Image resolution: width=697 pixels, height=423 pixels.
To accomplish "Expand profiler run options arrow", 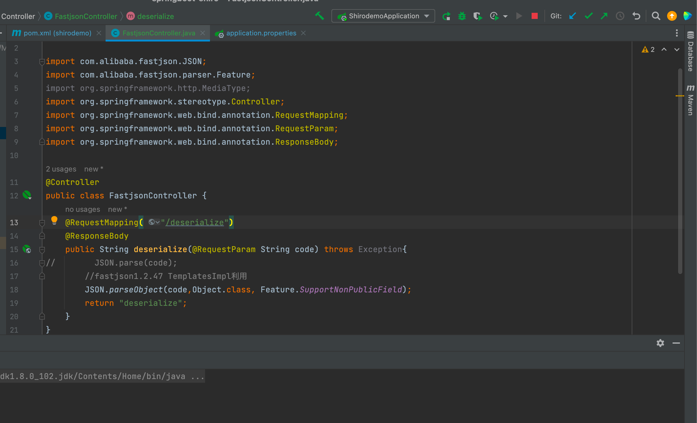I will coord(505,16).
